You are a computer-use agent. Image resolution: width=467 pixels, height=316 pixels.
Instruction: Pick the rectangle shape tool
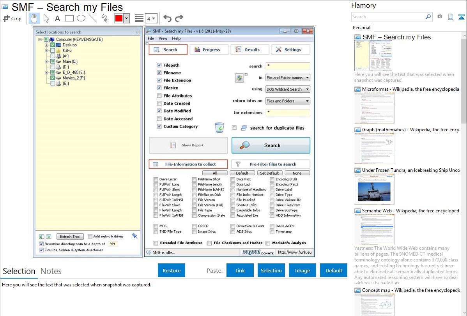point(69,18)
